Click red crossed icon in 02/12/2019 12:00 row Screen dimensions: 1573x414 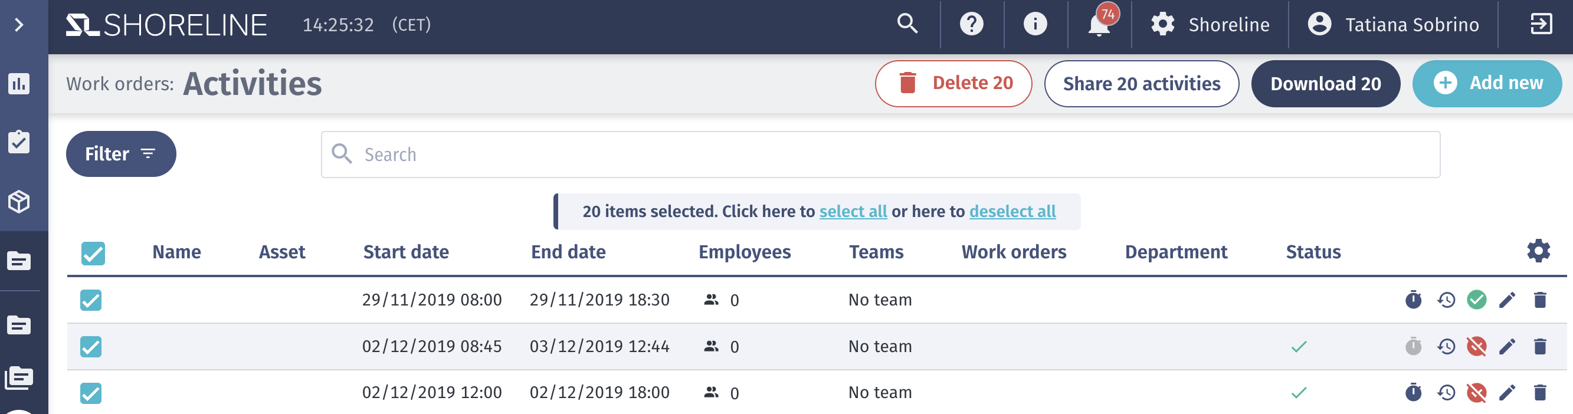[x=1476, y=392]
